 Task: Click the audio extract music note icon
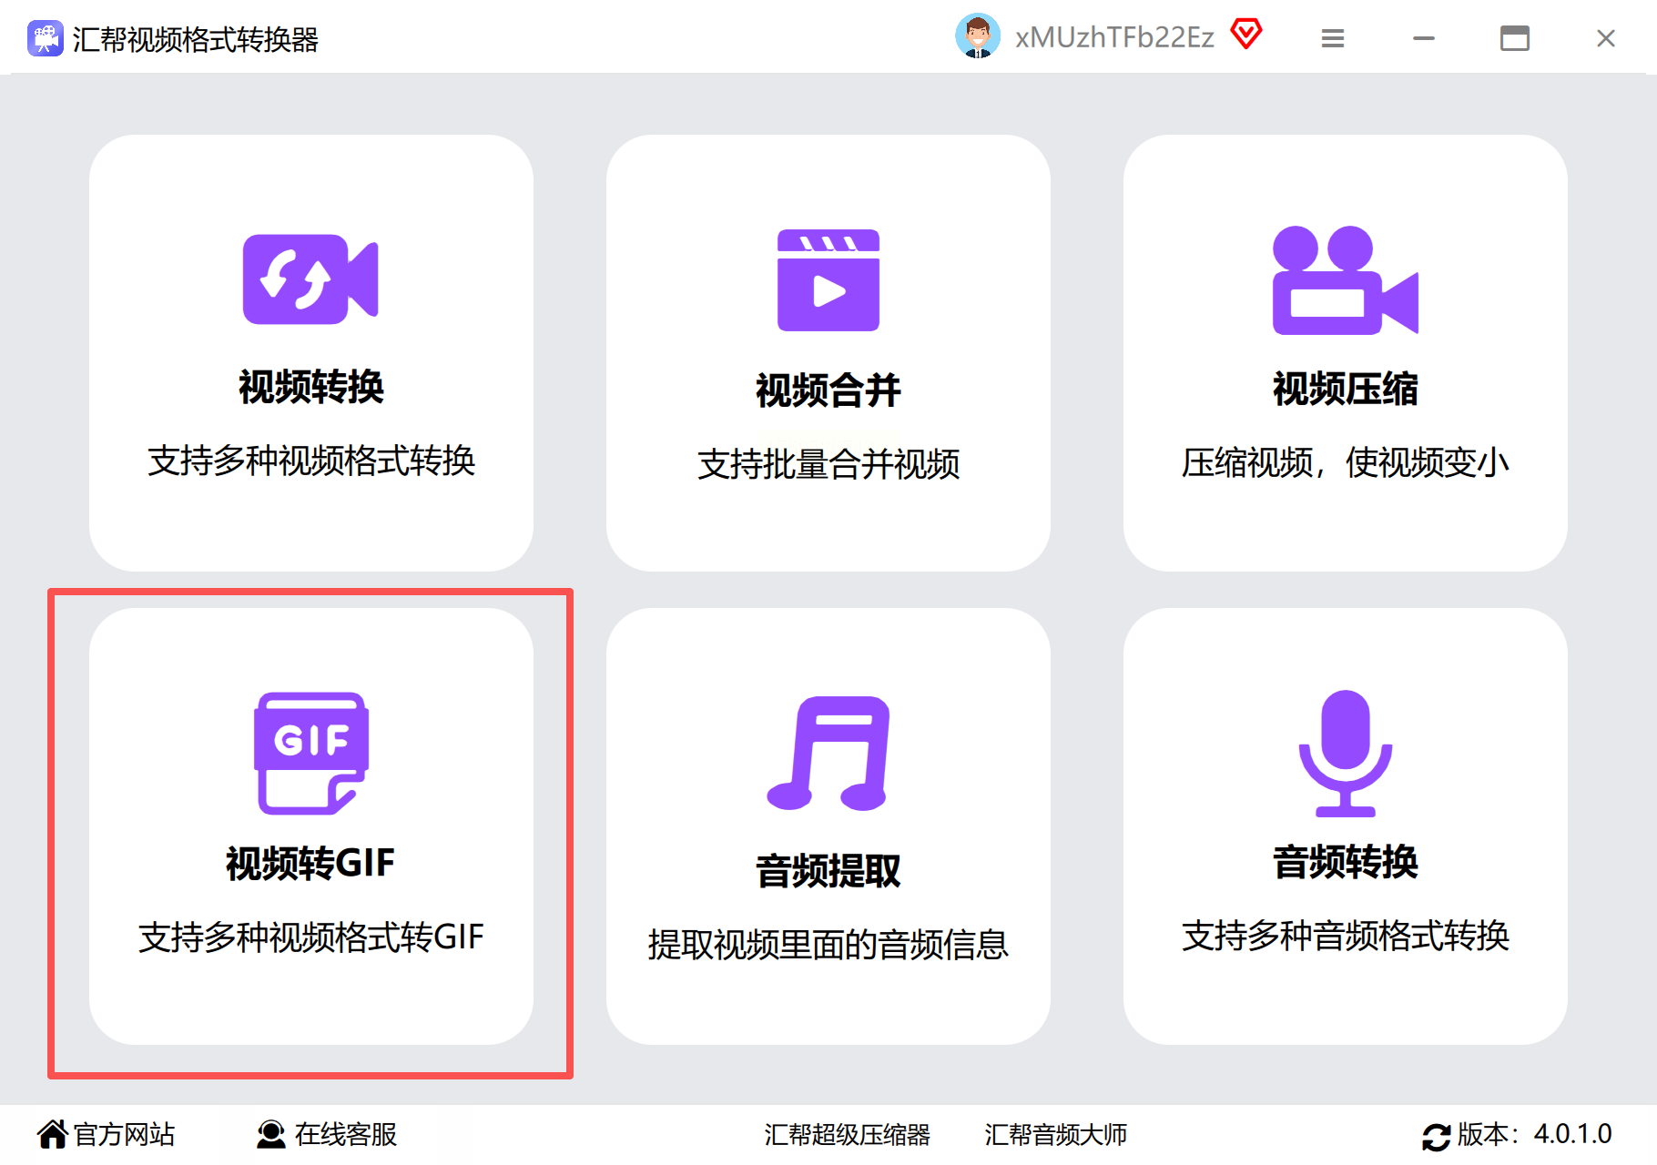click(828, 754)
